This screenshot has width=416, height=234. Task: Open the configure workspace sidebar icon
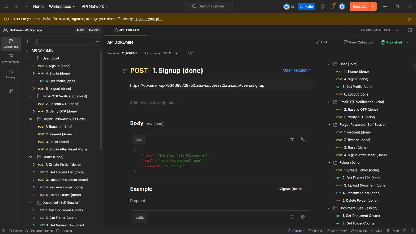[x=11, y=91]
